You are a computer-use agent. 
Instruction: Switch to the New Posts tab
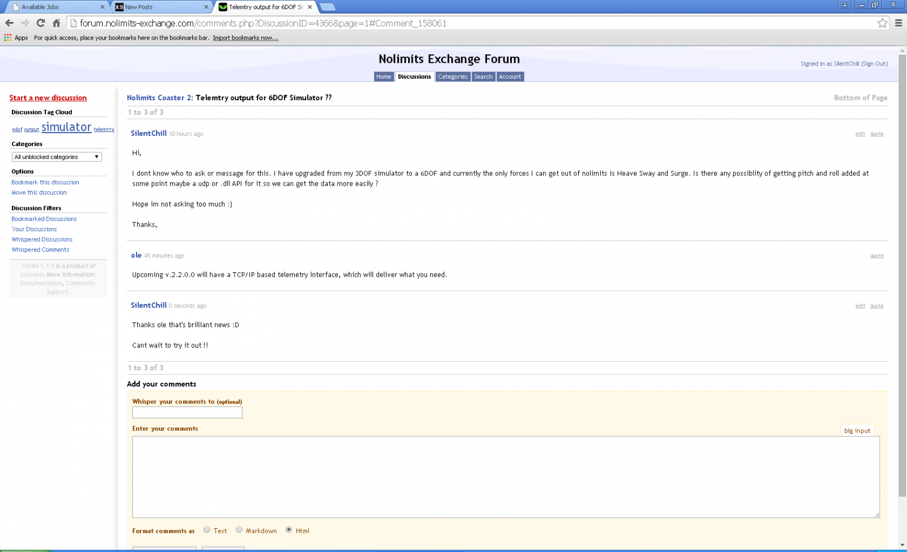click(162, 7)
